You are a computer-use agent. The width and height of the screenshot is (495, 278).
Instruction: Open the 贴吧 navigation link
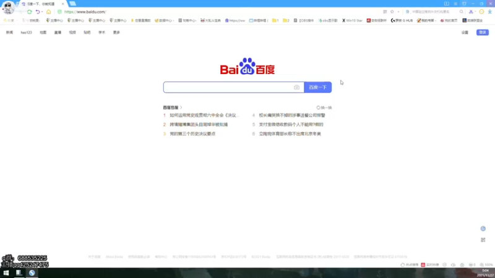click(x=87, y=33)
